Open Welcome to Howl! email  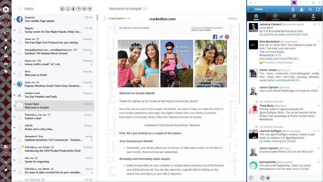click(54, 73)
